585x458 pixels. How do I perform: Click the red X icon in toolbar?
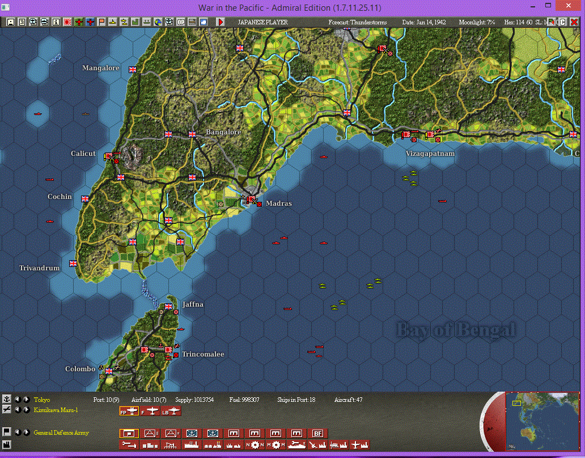(x=574, y=22)
